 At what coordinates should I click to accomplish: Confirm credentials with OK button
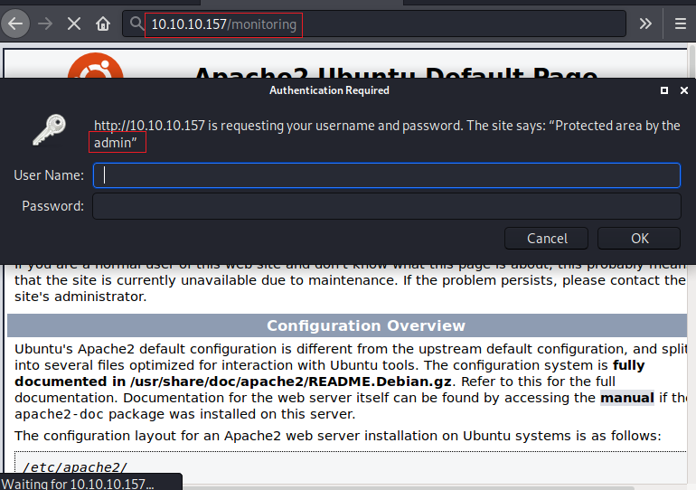[x=639, y=239]
